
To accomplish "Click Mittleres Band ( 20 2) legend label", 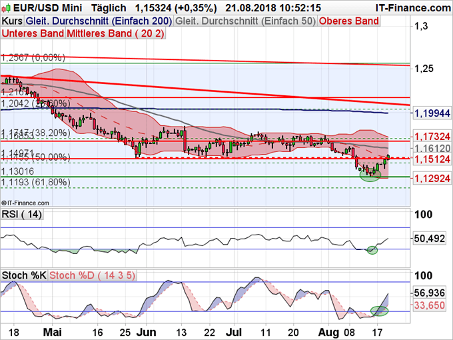I will coord(115,33).
